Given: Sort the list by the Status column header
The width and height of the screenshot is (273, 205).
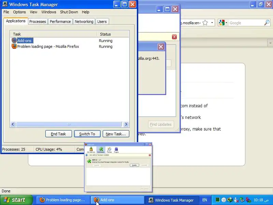Looking at the screenshot, I should tap(113, 34).
